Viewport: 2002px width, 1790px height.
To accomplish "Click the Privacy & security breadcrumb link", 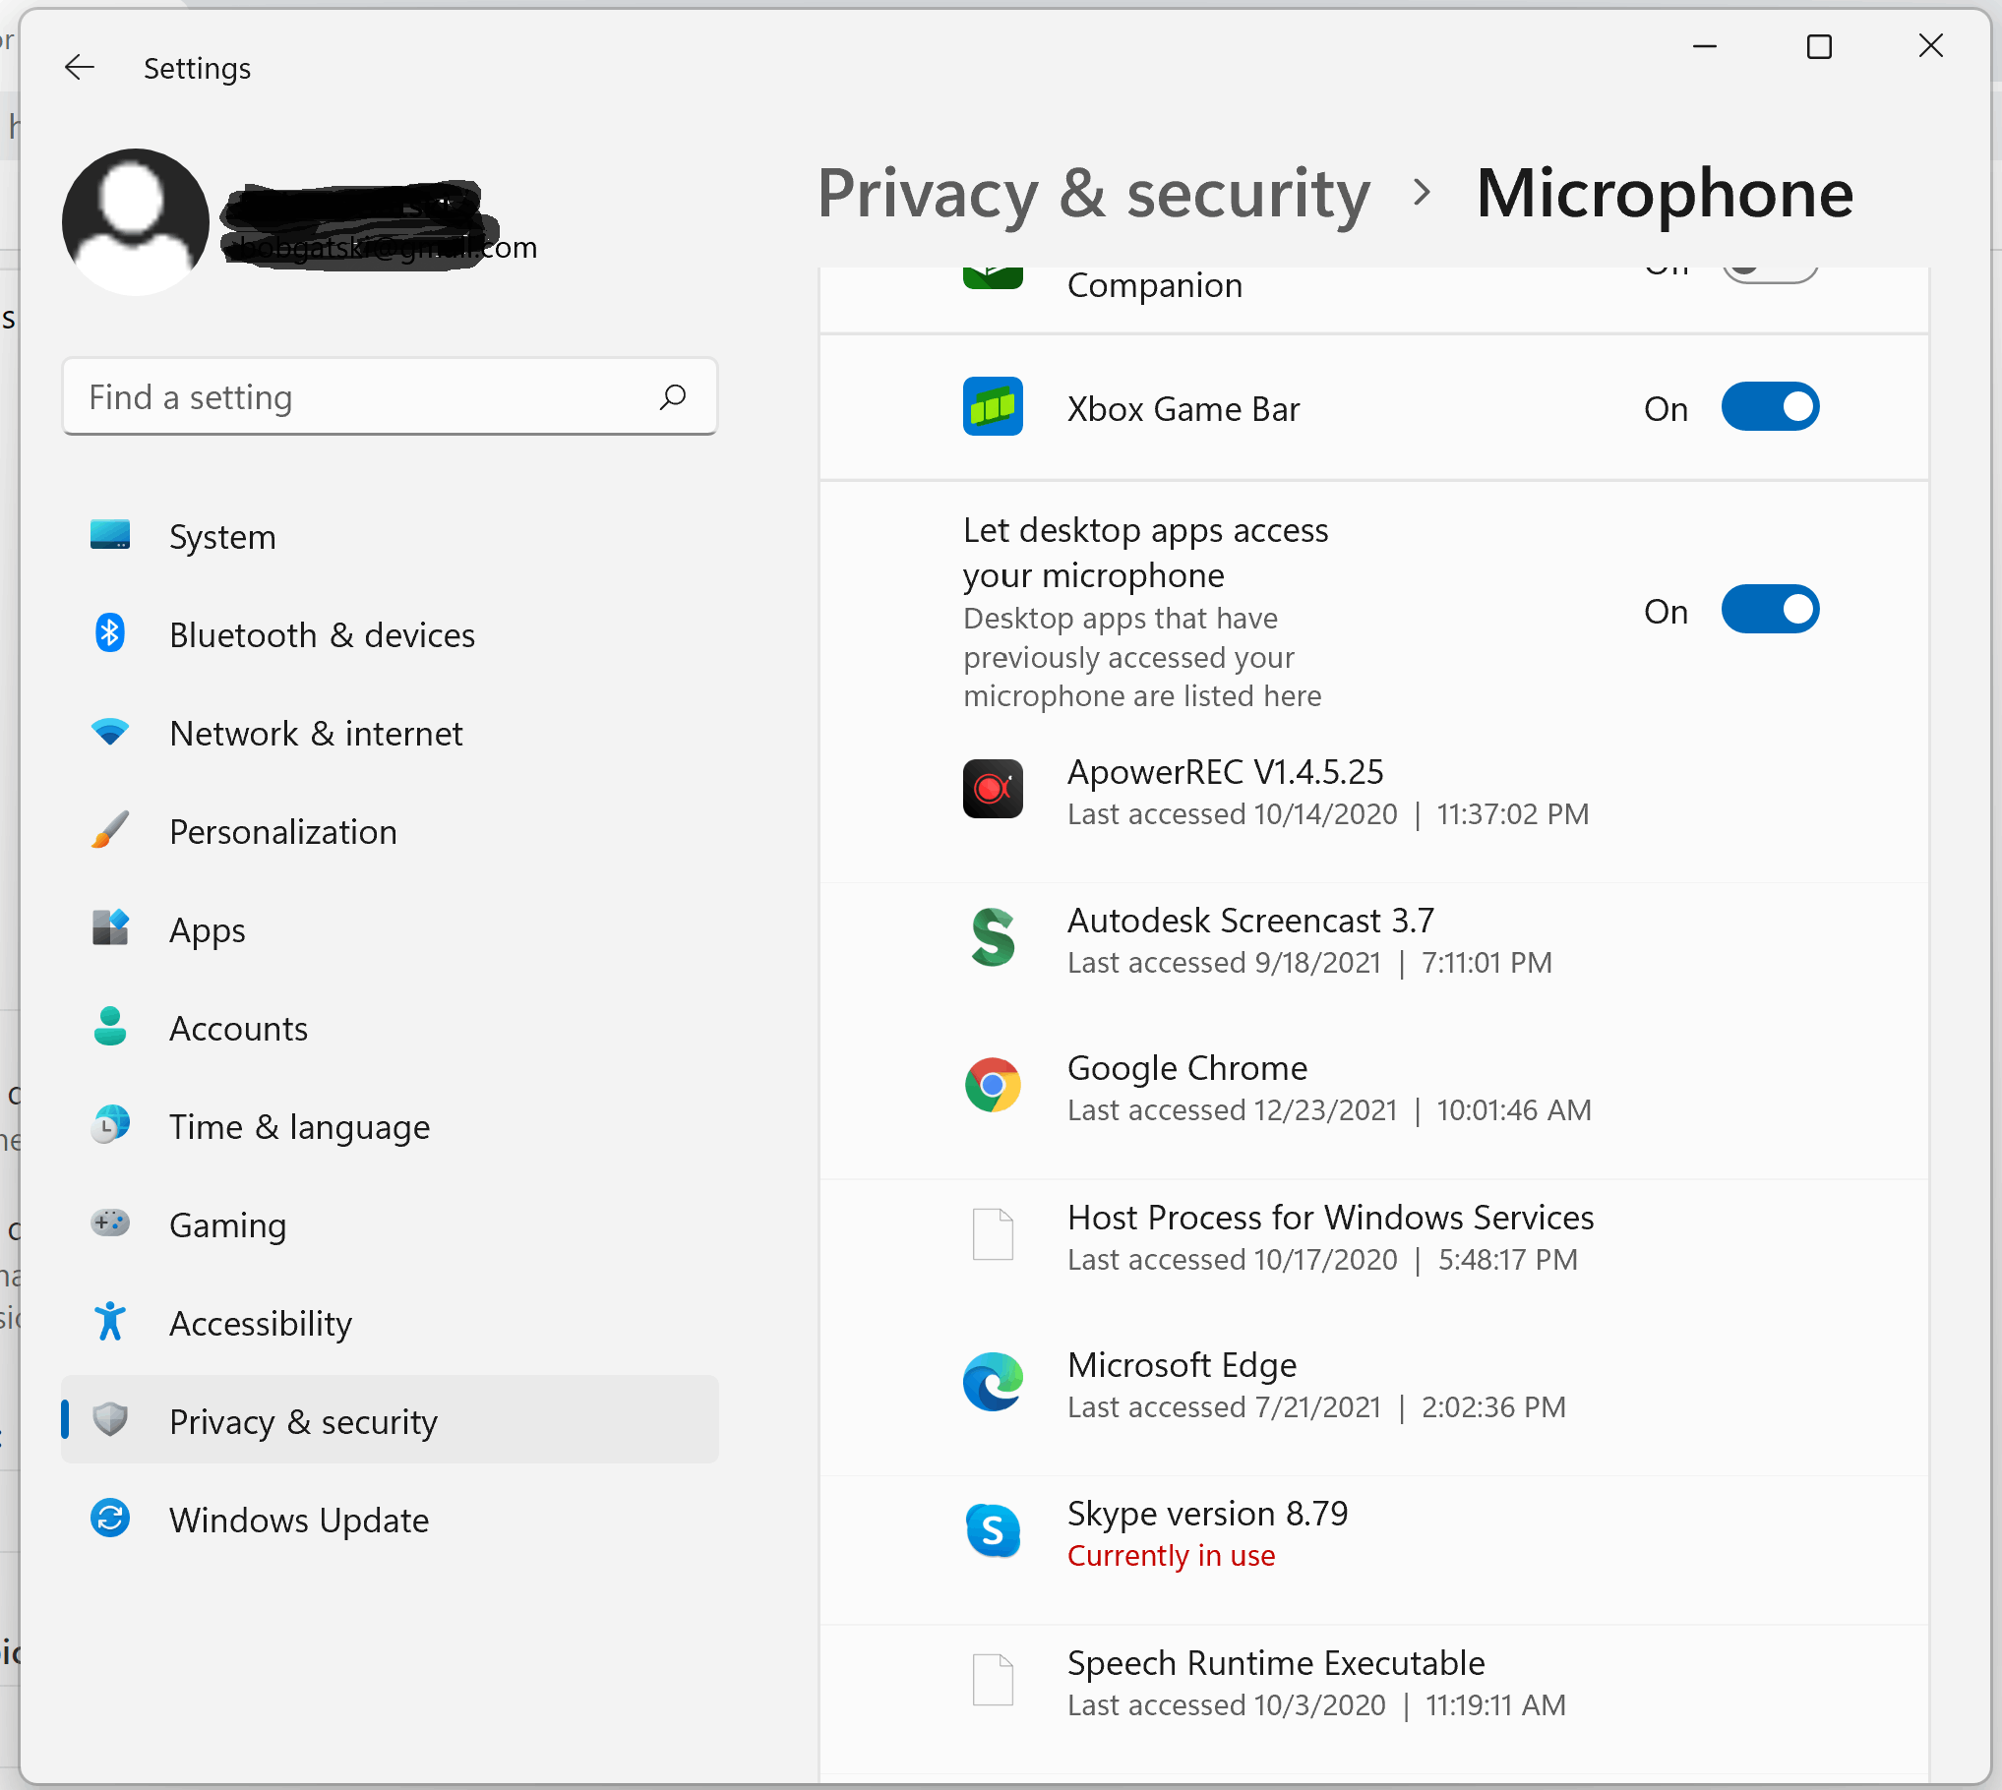I will coord(1093,194).
